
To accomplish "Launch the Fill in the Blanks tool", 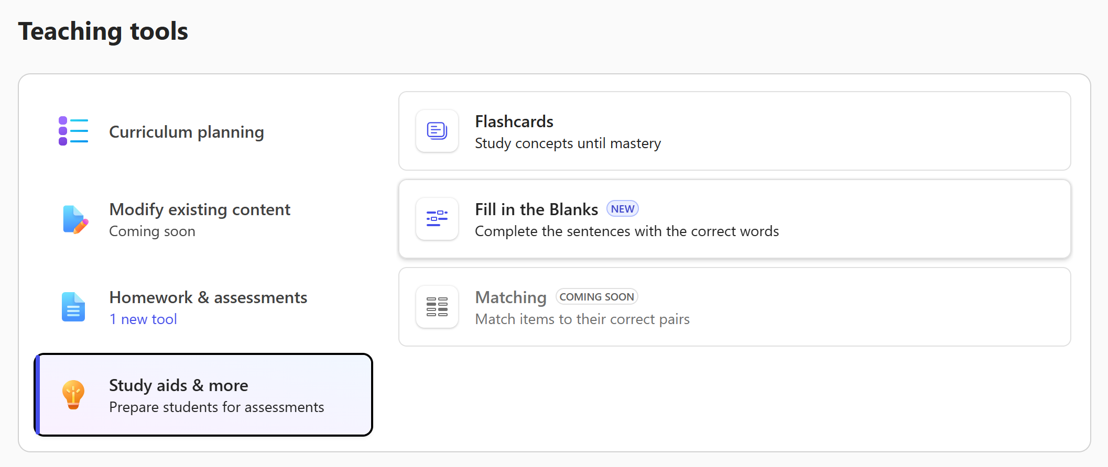I will point(536,209).
